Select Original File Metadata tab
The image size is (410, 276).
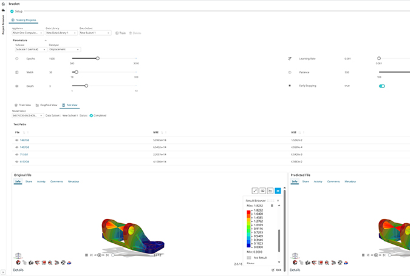73,181
